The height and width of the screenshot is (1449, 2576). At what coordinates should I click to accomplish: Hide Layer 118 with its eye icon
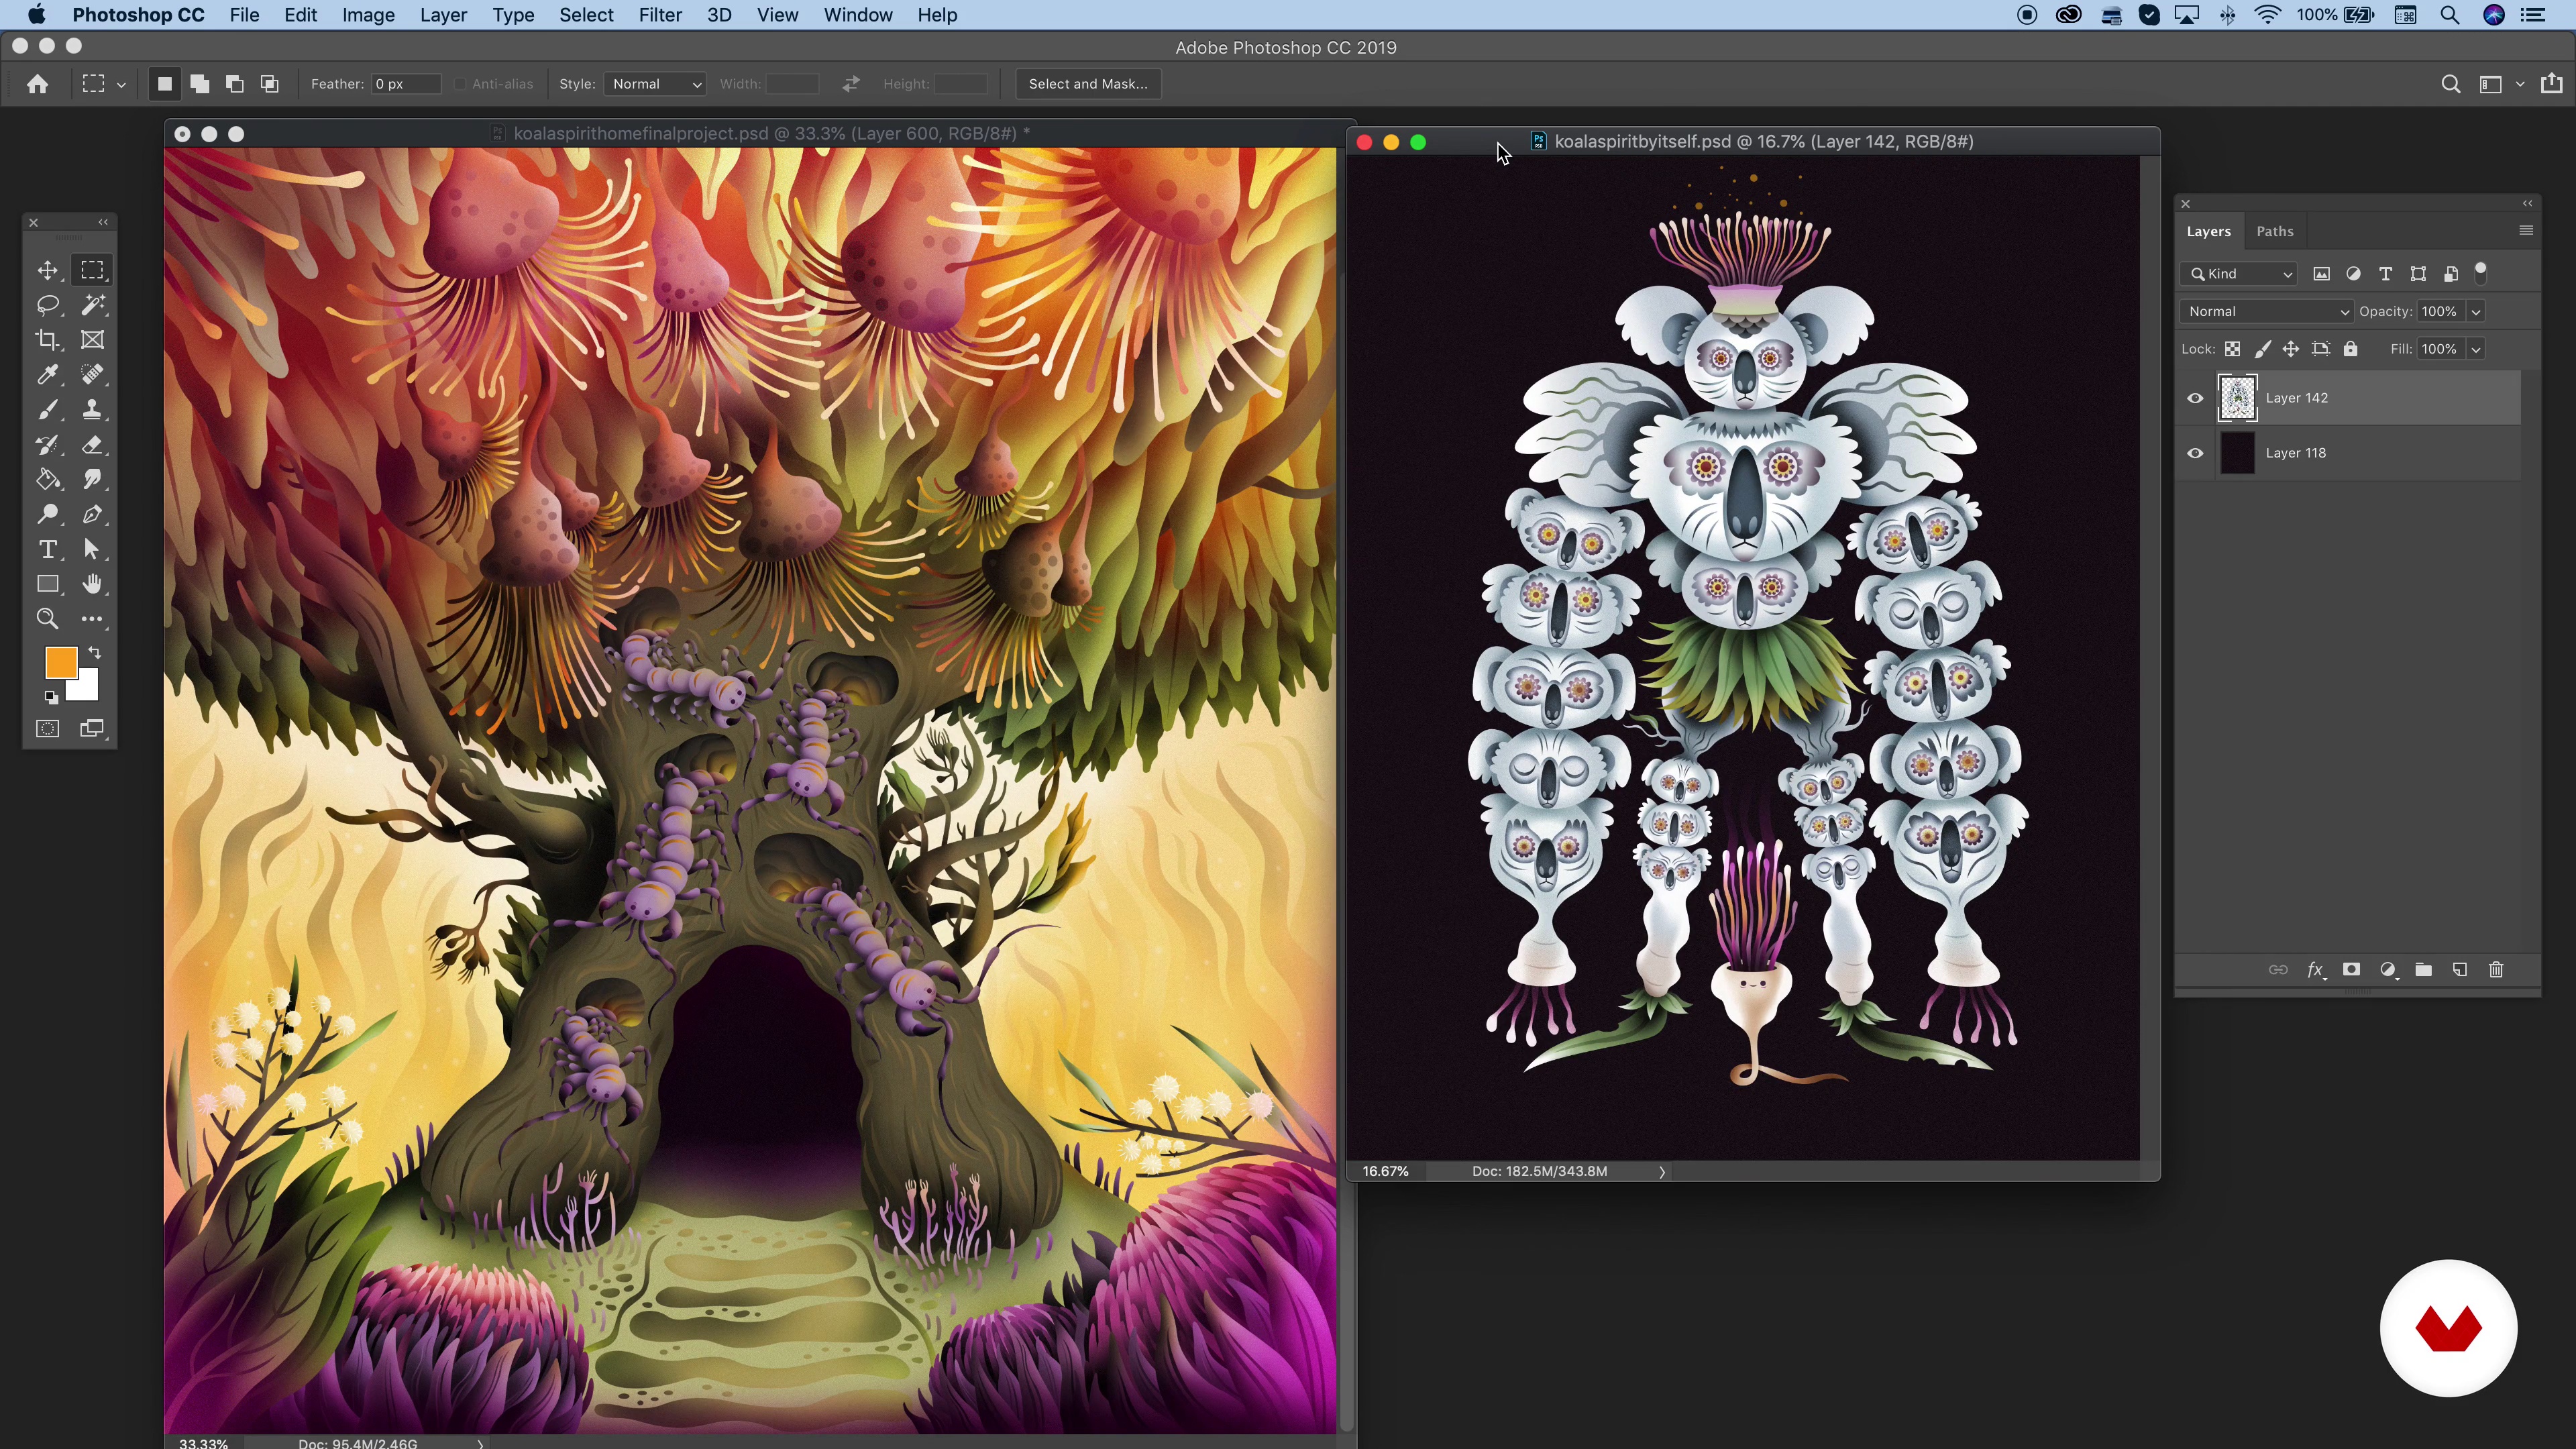click(2195, 453)
